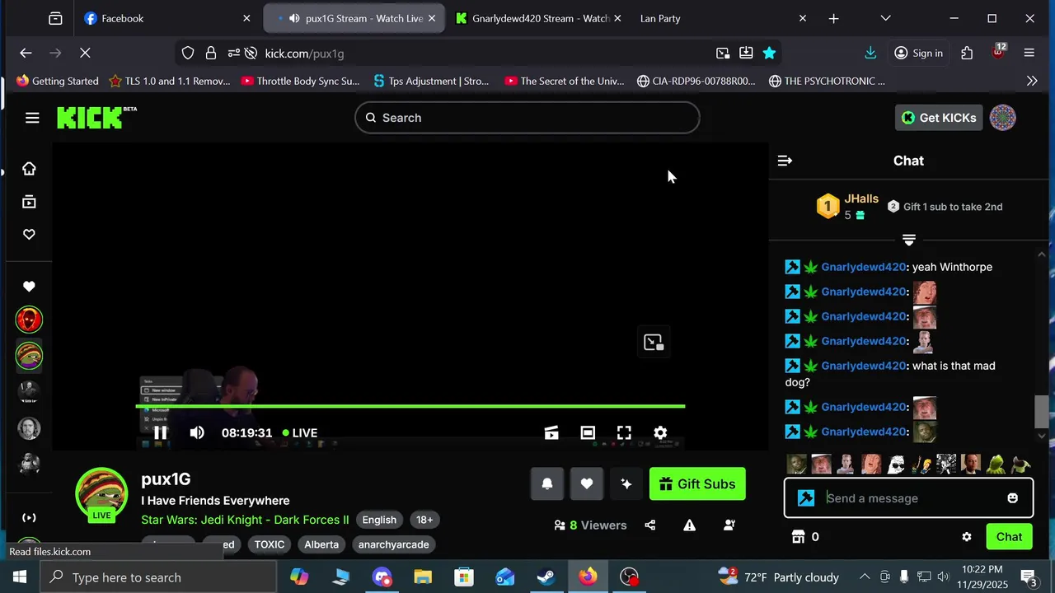This screenshot has height=593, width=1055.
Task: Click the chat scrollbar thumb
Action: tap(1042, 411)
